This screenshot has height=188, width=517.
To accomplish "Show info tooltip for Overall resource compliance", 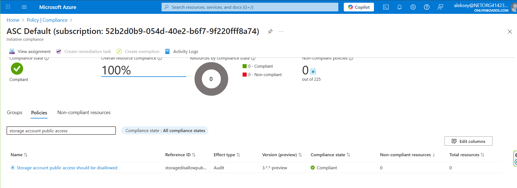I will (160, 58).
